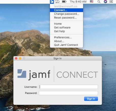
Task: Choose Get help from the menu
Action: (x=67, y=31)
